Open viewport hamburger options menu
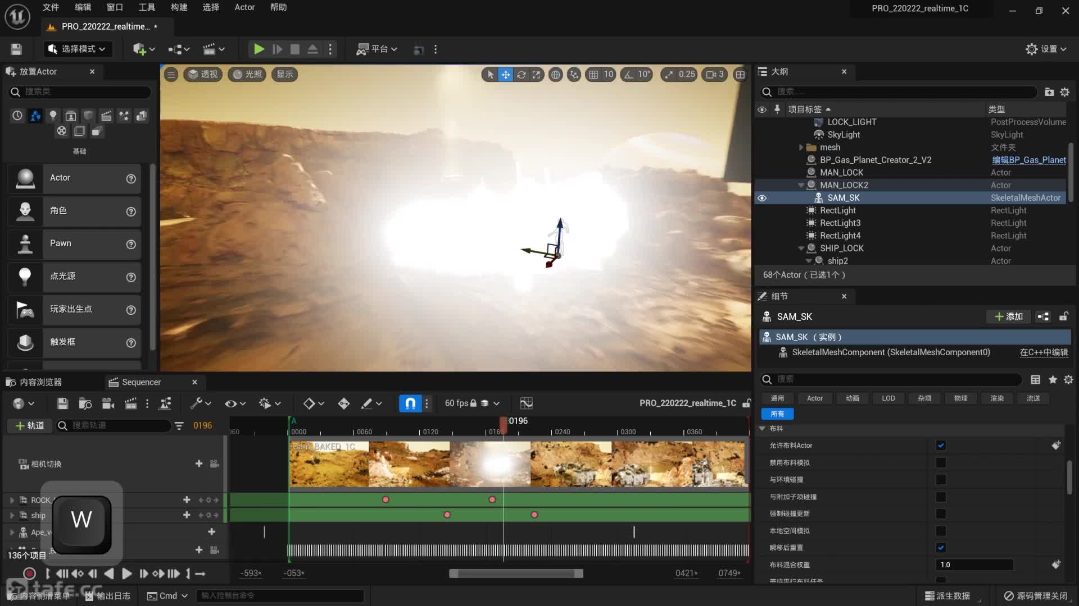Viewport: 1079px width, 606px height. (171, 75)
